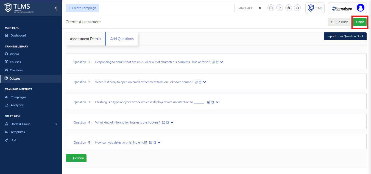Edit Question 3 with the pencil icon
371x174 pixels.
tap(208, 102)
